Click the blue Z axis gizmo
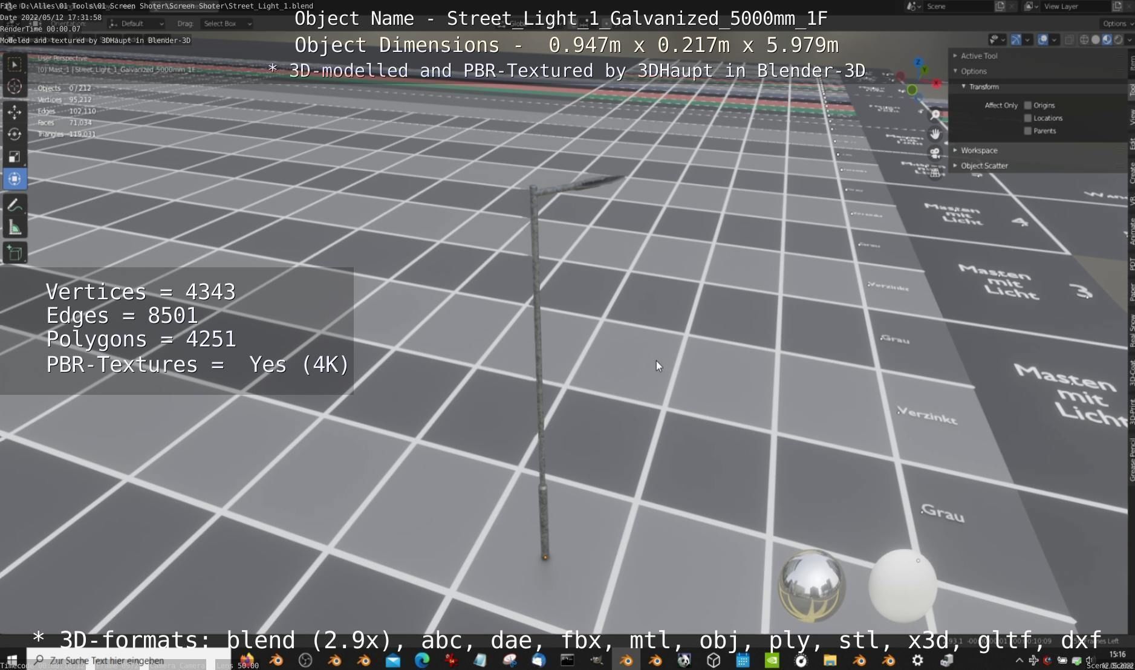 (x=918, y=62)
